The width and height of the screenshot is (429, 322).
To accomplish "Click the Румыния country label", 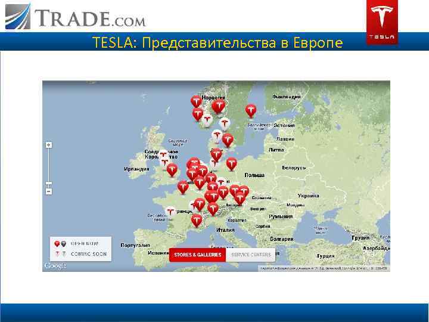I will tap(281, 216).
